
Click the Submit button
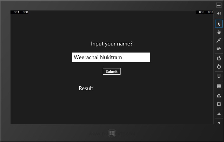112,71
